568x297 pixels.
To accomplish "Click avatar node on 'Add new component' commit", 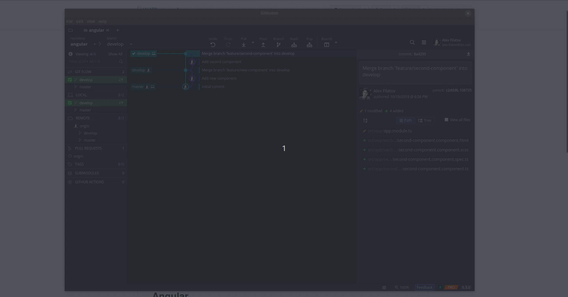I will pyautogui.click(x=192, y=78).
